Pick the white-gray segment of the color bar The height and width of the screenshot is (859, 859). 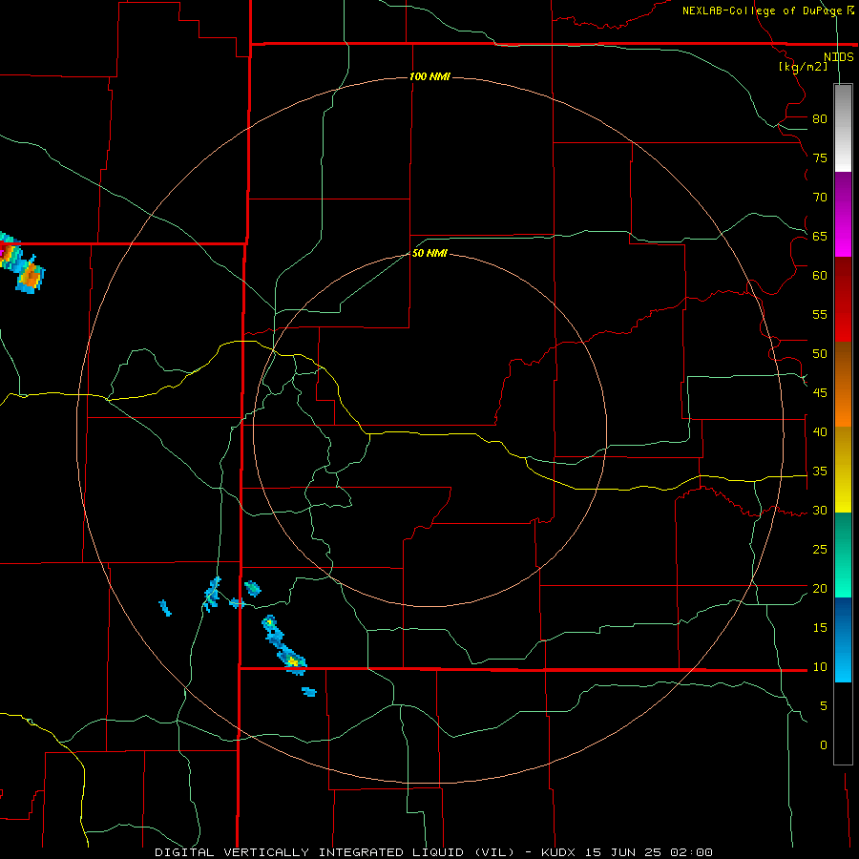click(843, 128)
